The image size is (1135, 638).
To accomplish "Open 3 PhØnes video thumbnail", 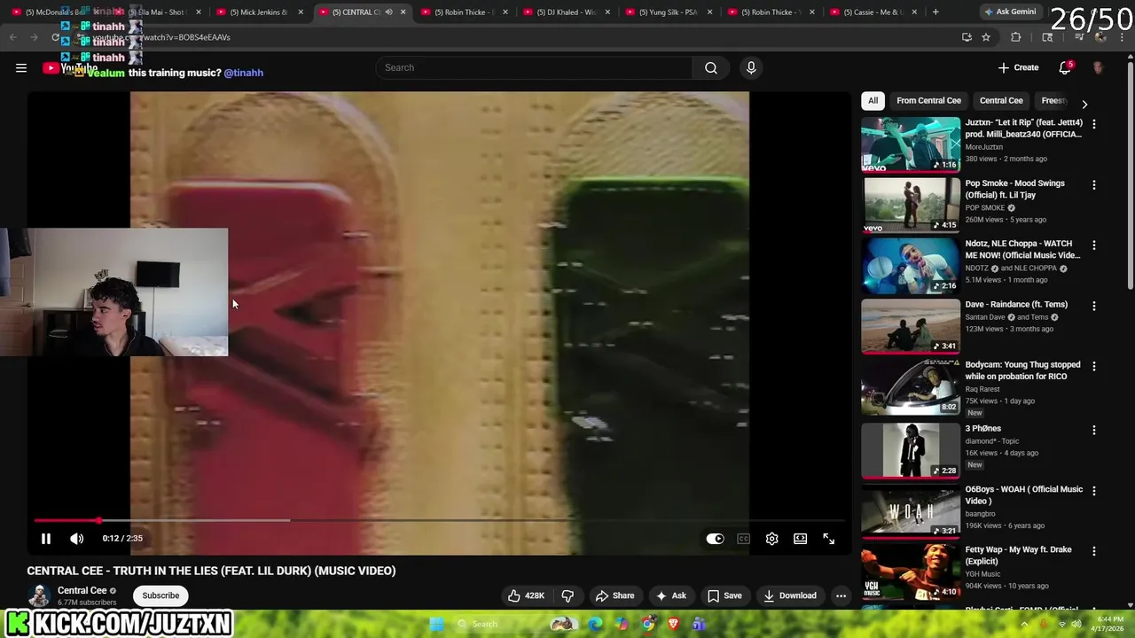I will (x=911, y=450).
